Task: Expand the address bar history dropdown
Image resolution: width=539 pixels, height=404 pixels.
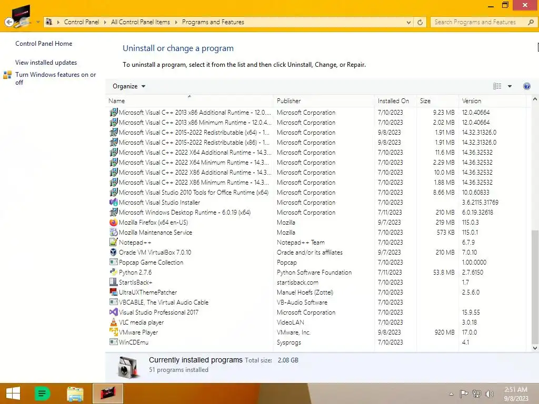Action: pos(408,23)
